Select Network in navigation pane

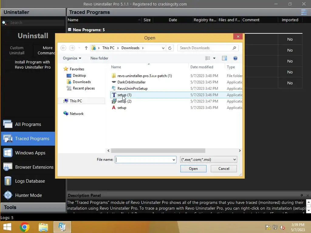click(77, 113)
